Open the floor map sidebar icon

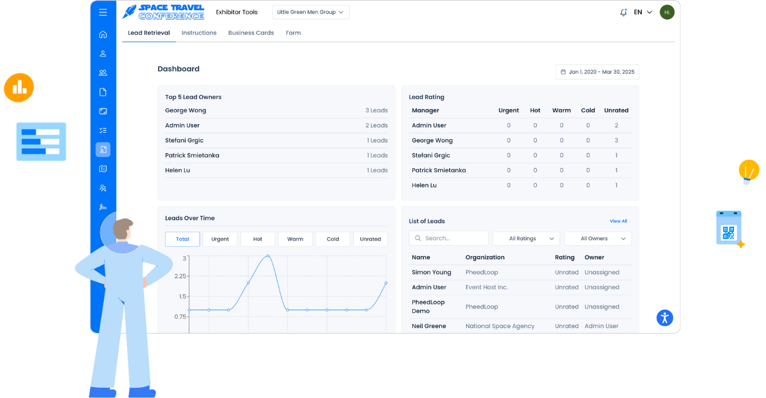(x=103, y=169)
